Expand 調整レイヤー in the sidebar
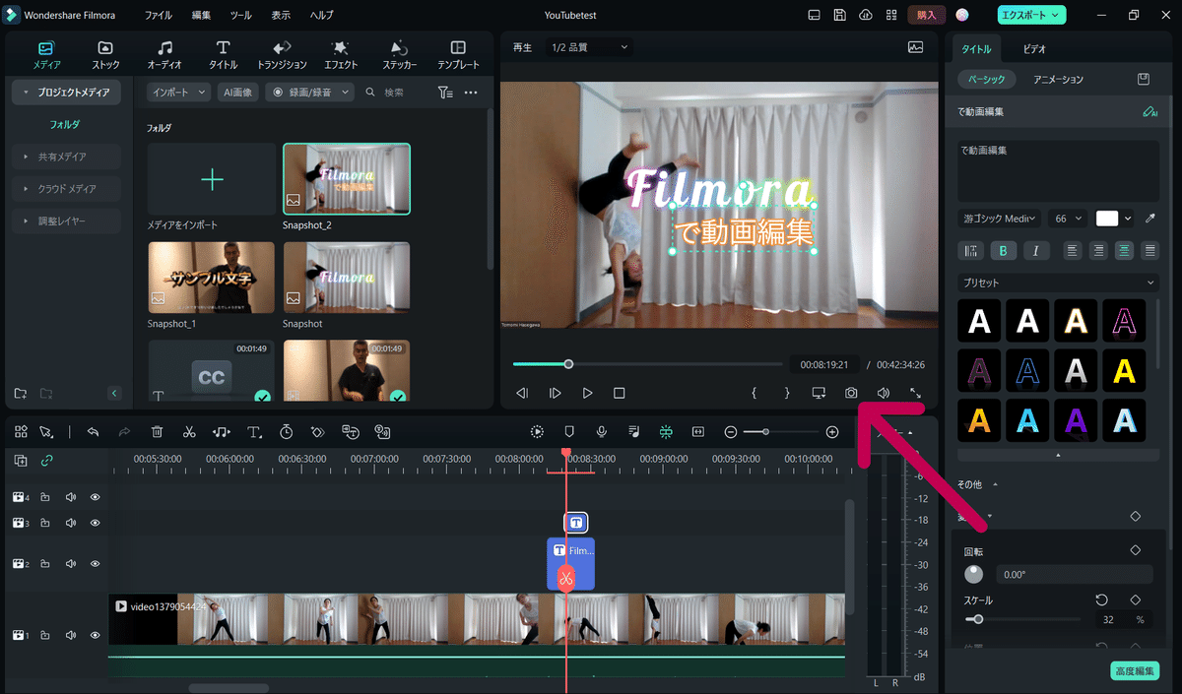The image size is (1182, 694). [67, 221]
